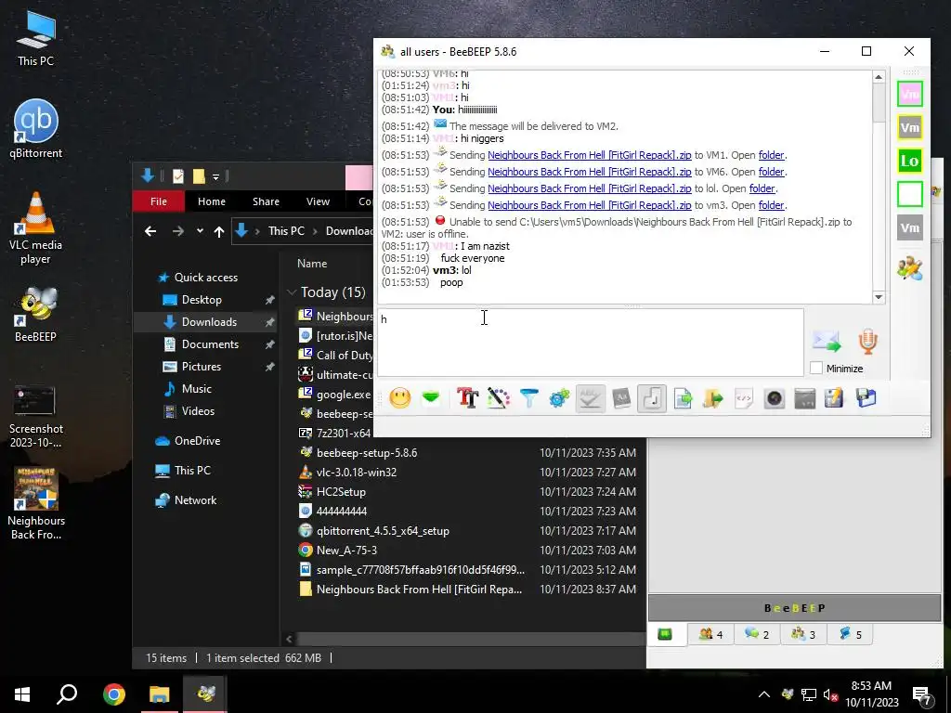The image size is (951, 713).
Task: Click the camera screenshot icon in chat toolbar
Action: click(775, 398)
